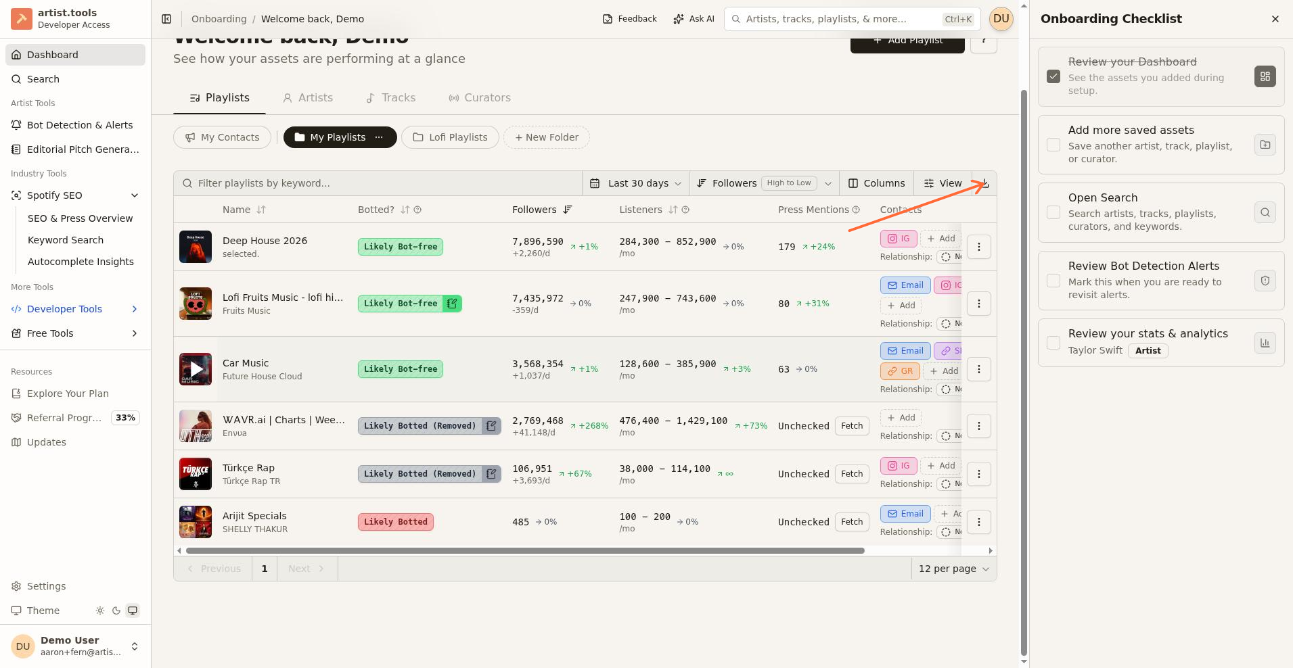Check Review Bot Detection Alerts
Viewport: 1293px width, 668px height.
click(x=1053, y=281)
